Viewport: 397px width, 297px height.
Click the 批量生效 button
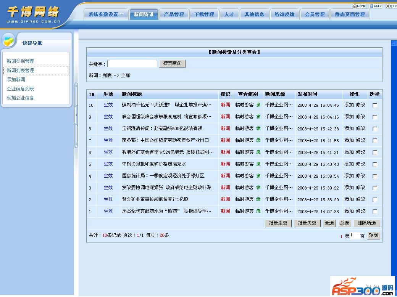pos(278,223)
